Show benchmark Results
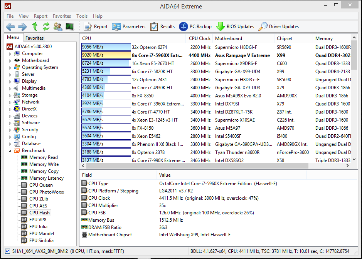This screenshot has height=259, width=362. 163,27
